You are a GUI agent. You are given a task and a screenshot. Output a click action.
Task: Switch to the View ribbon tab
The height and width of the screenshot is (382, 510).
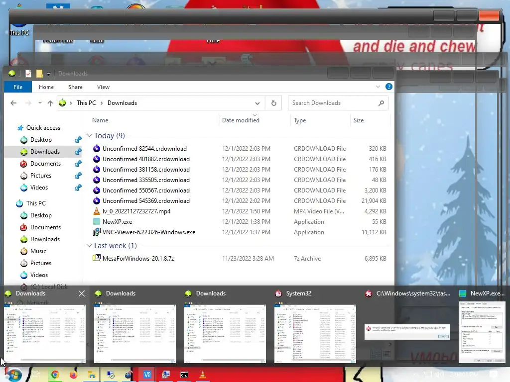(103, 87)
